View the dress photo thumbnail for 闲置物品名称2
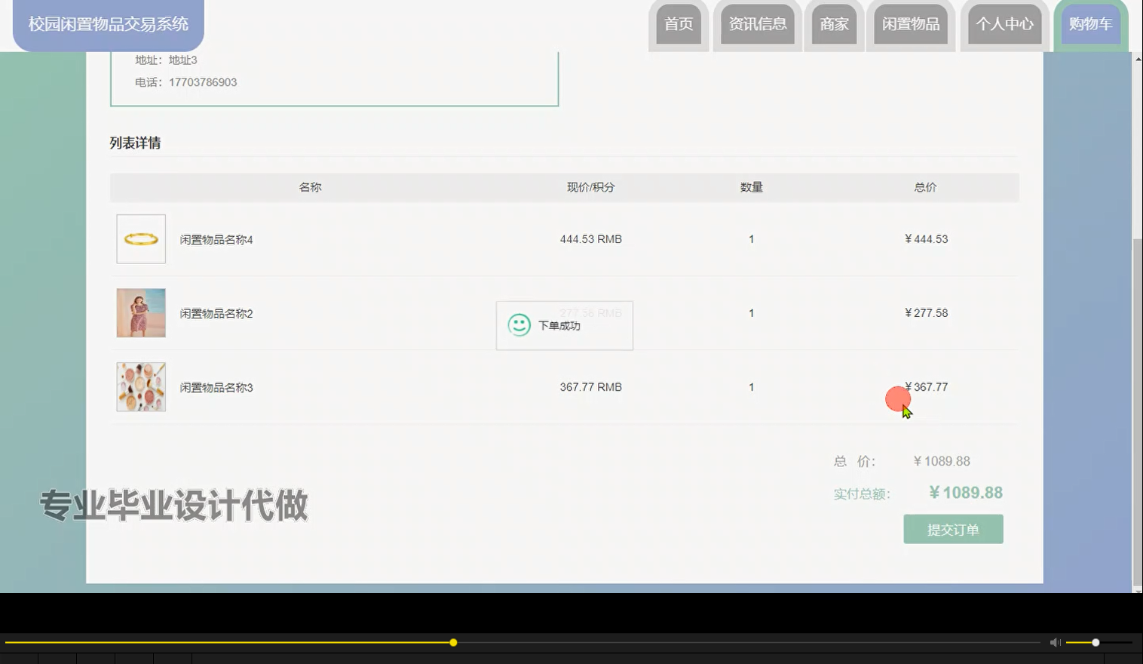The width and height of the screenshot is (1143, 664). tap(140, 312)
